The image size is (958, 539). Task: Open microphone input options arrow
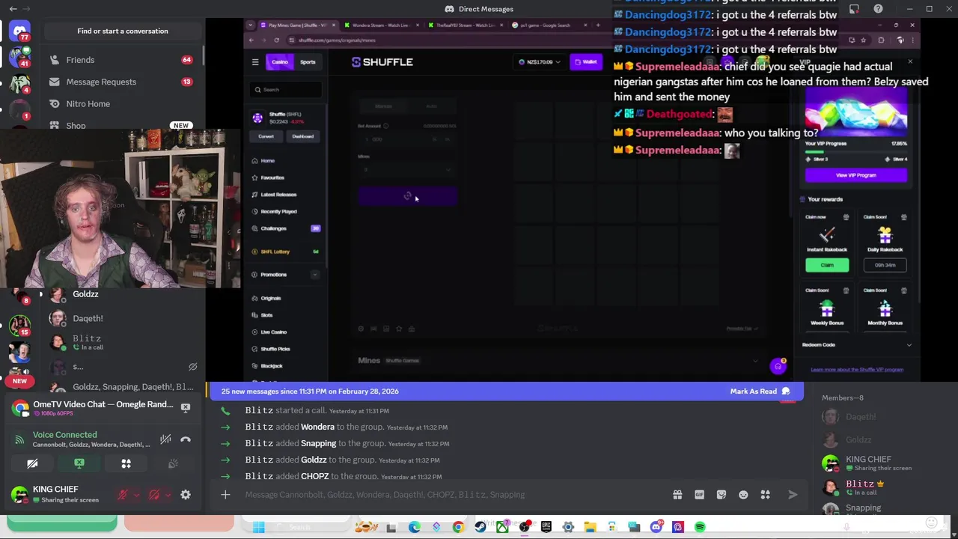tap(136, 495)
